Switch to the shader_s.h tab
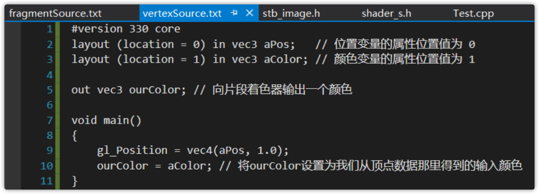This screenshot has width=539, height=194. [x=386, y=13]
